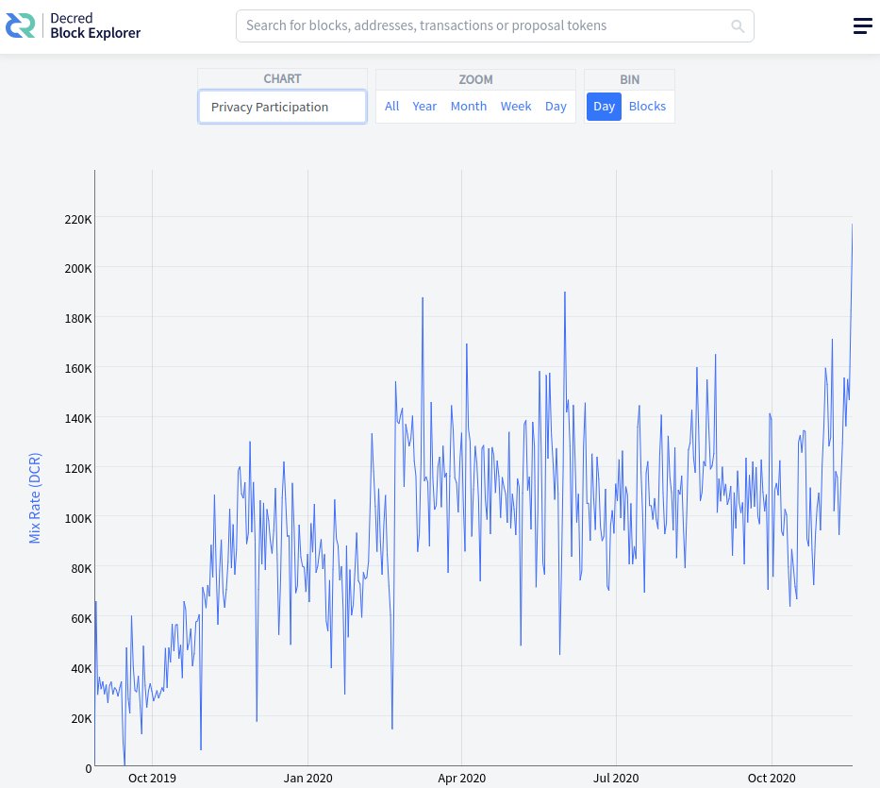Click the Apr 2020 axis label
Viewport: 880px width, 788px height.
pyautogui.click(x=461, y=778)
